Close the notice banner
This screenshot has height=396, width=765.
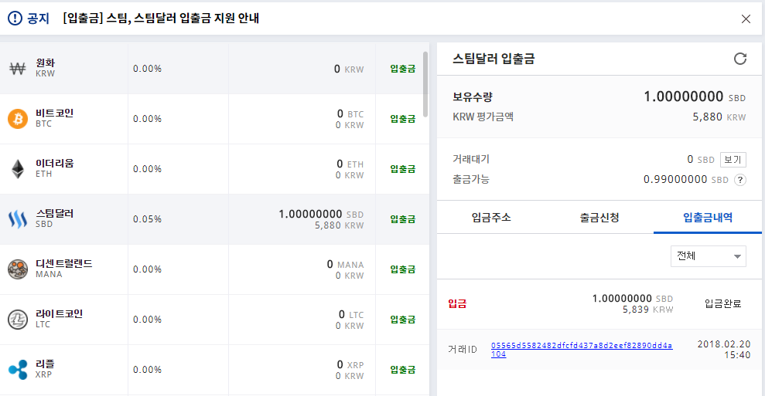[x=746, y=19]
